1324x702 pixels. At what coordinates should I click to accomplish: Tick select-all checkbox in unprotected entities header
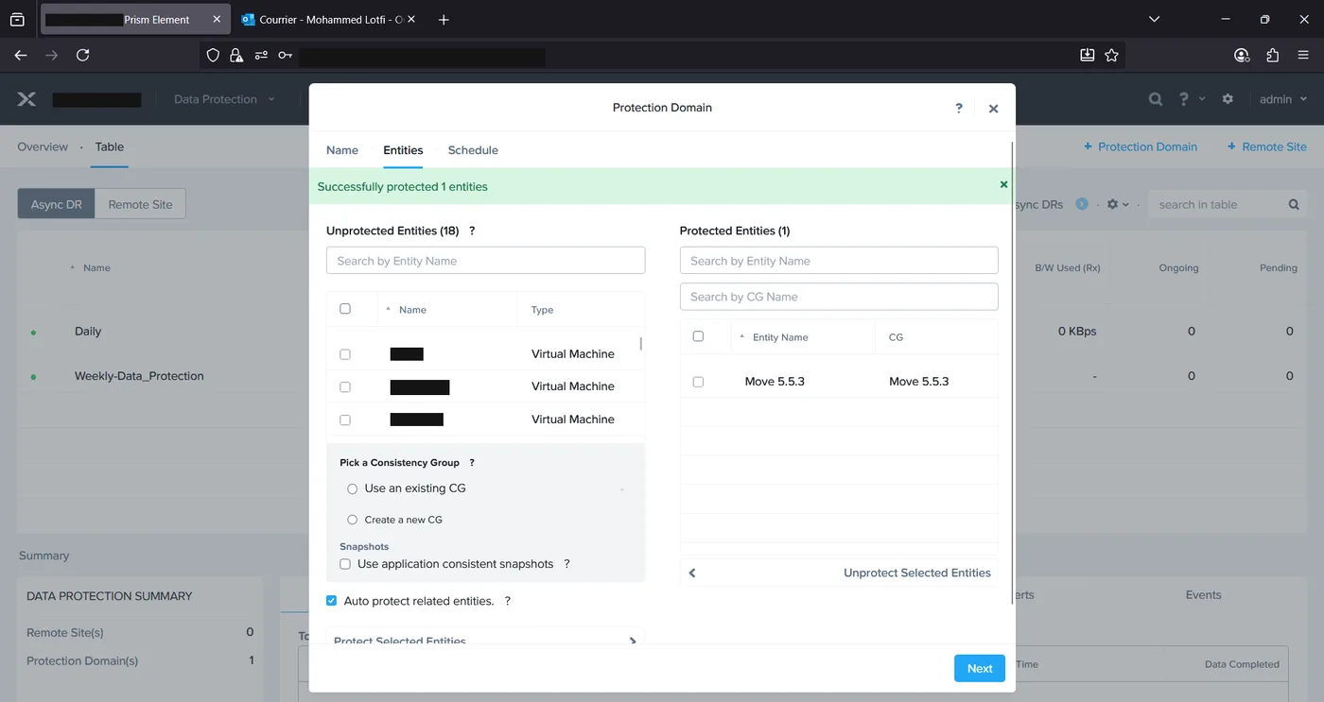point(345,309)
